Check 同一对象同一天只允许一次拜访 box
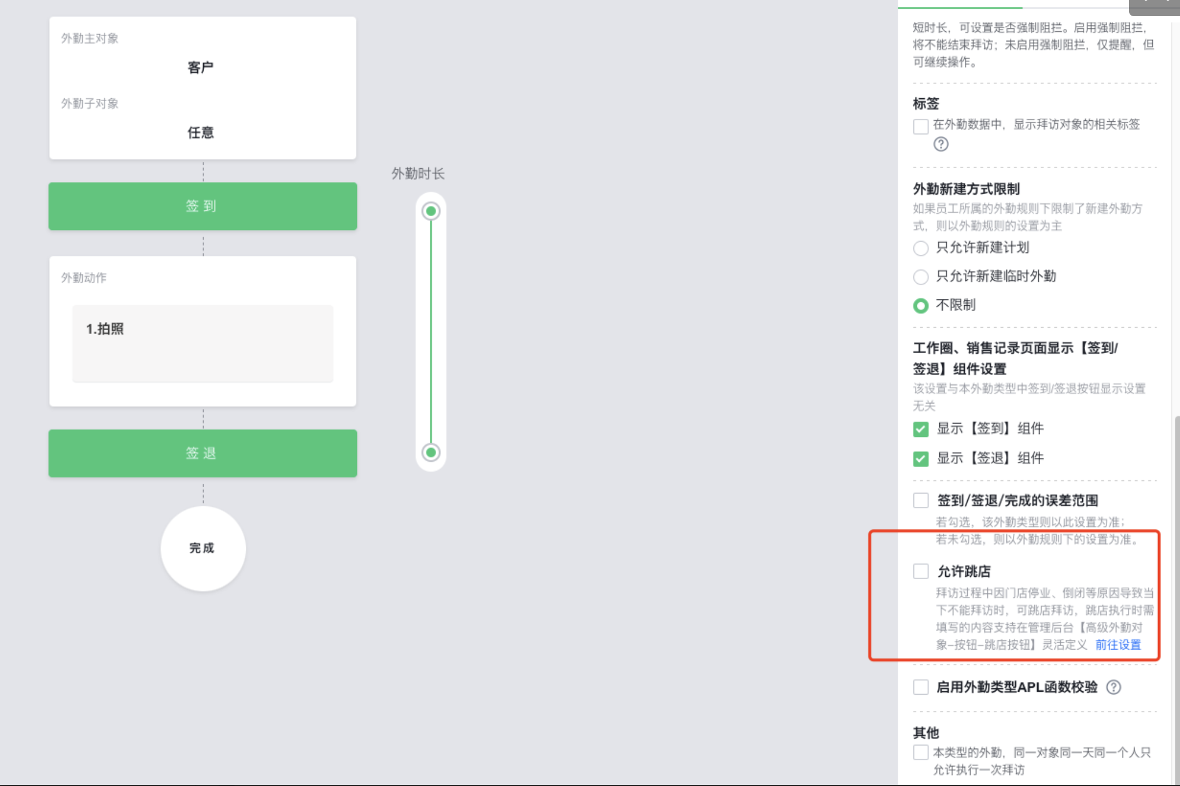The image size is (1180, 786). (x=921, y=752)
